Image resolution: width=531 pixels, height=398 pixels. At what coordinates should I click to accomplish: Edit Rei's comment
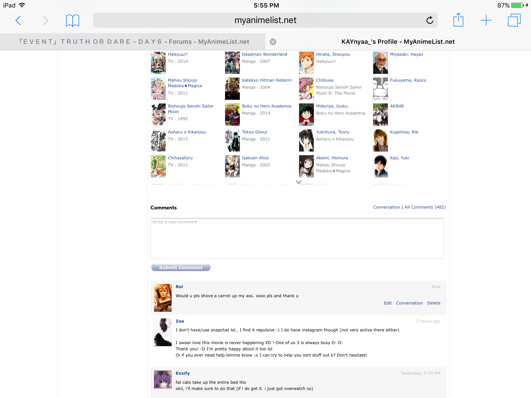[388, 303]
